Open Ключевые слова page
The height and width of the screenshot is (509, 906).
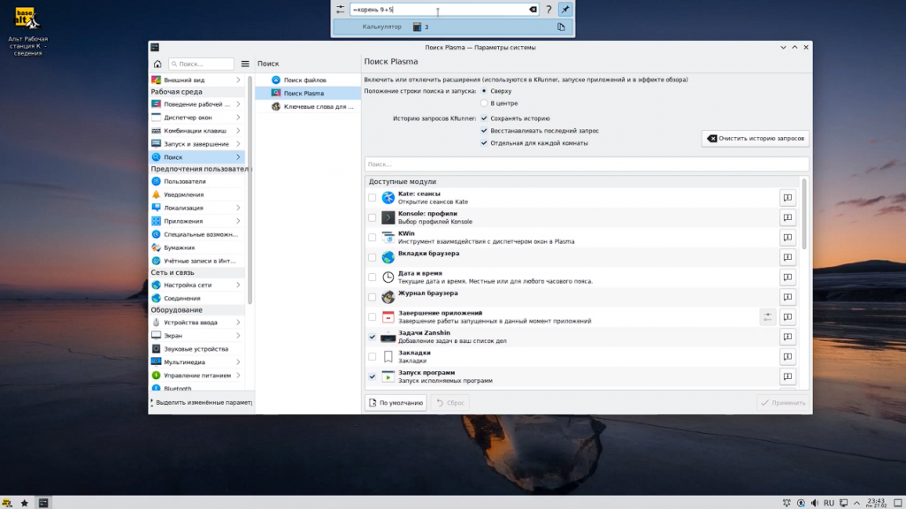point(308,107)
